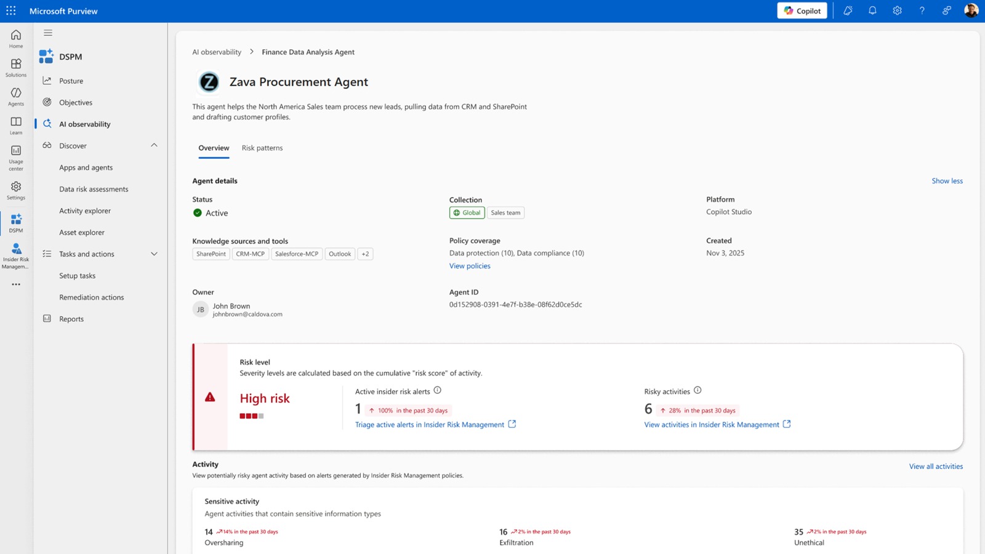The height and width of the screenshot is (554, 985).
Task: Go to Home in the left rail
Action: [16, 39]
